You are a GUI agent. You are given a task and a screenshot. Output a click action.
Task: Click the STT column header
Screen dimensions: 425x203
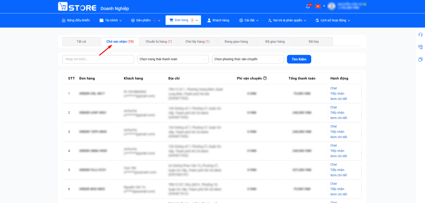point(71,78)
